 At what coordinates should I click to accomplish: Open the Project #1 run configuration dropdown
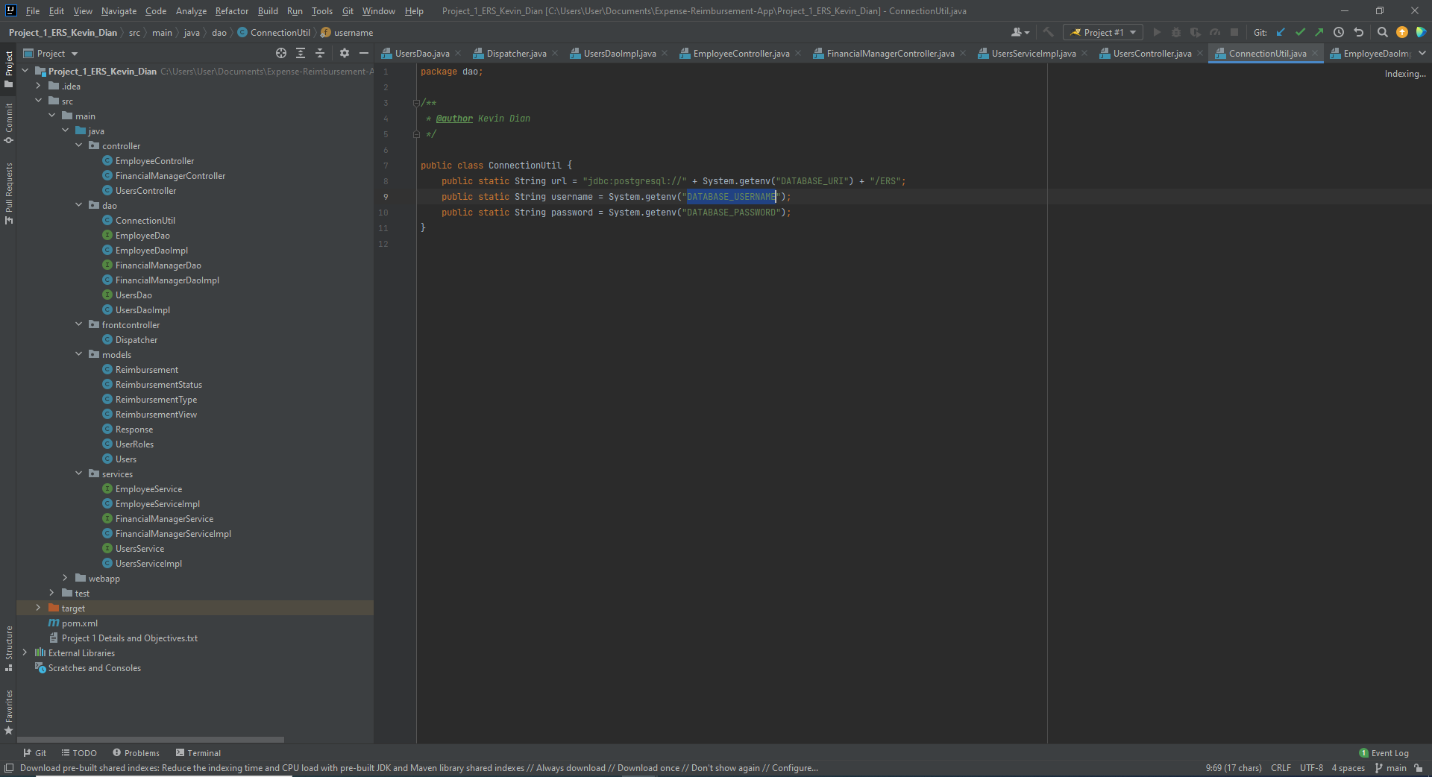pos(1103,32)
